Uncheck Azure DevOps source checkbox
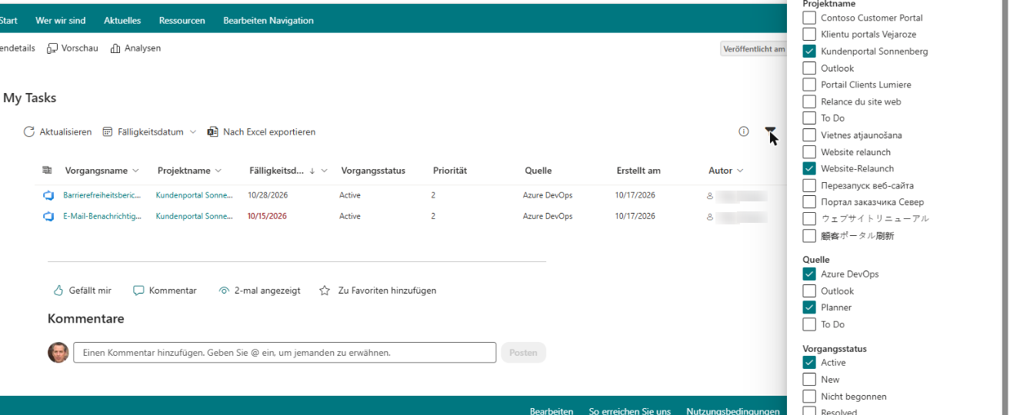Image resolution: width=1010 pixels, height=415 pixels. 809,274
